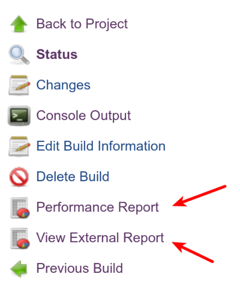Open the View External Report link
Image resolution: width=240 pixels, height=299 pixels.
(x=100, y=238)
